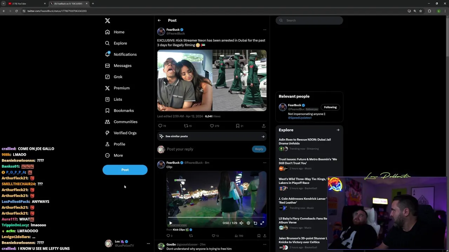This screenshot has width=449, height=252.
Task: Open the three-dot menu on FearBuck's main post
Action: point(264,30)
